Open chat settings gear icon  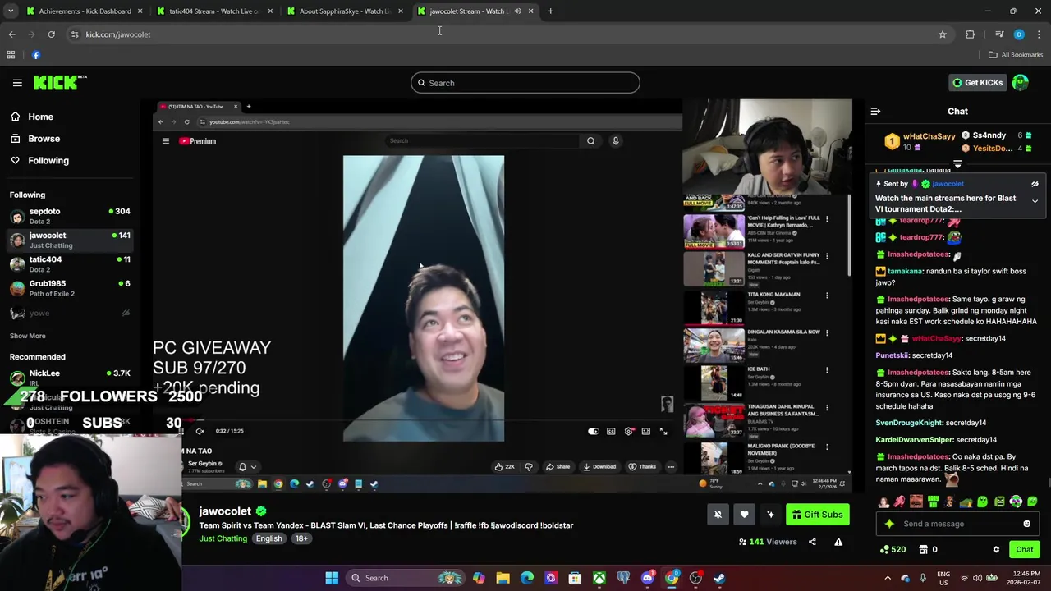coord(996,550)
